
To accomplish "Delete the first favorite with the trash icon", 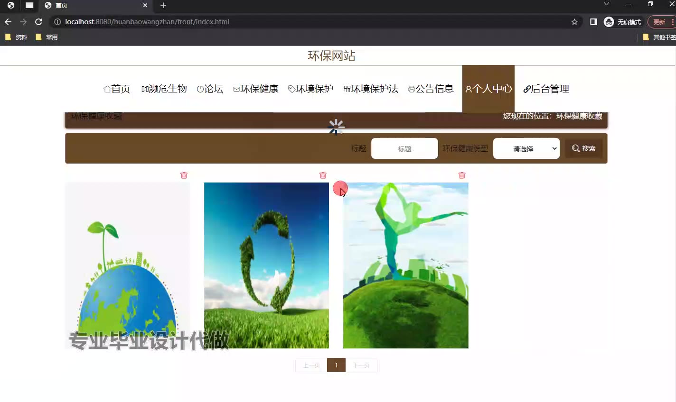I will click(184, 175).
